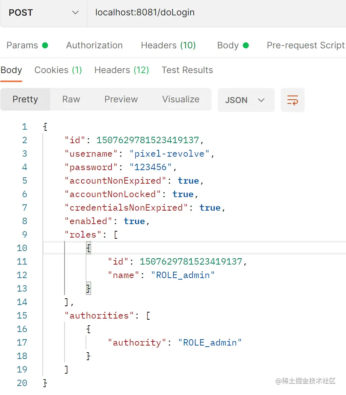Open the POST method dropdown
The image size is (346, 395).
pyautogui.click(x=44, y=13)
